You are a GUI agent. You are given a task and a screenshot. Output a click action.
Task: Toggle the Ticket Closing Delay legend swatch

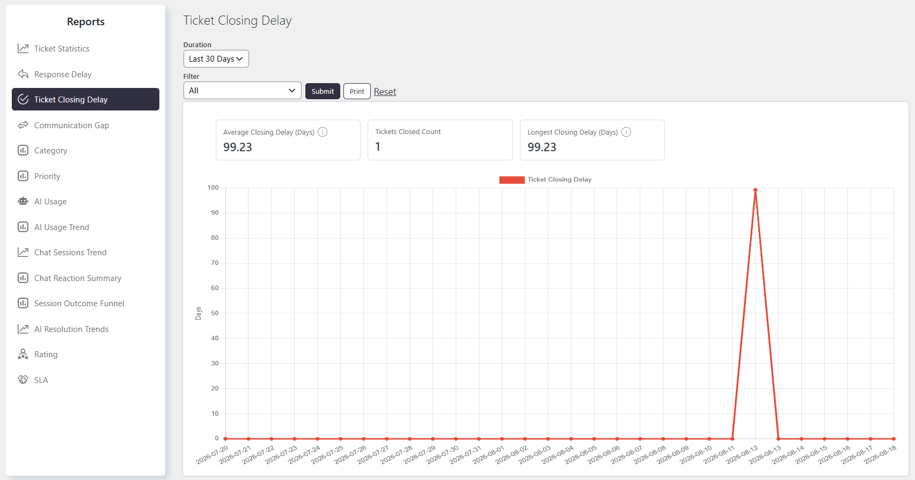(512, 180)
